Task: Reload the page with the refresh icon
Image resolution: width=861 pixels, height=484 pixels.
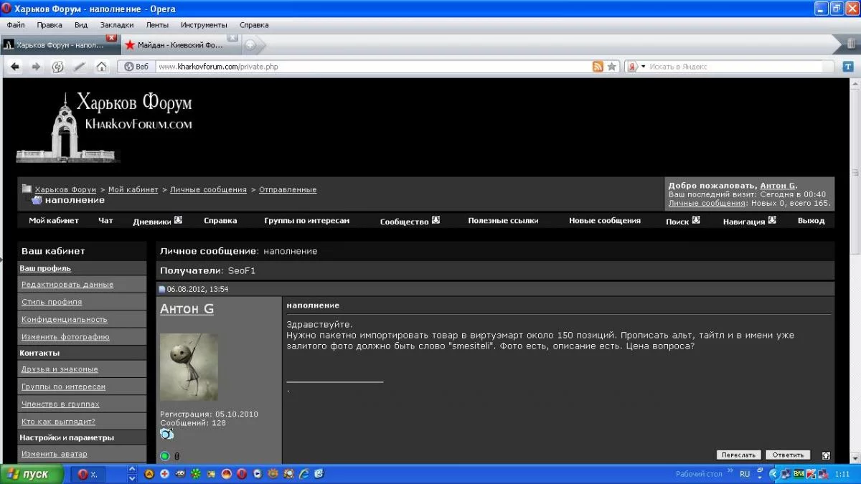Action: (x=58, y=67)
